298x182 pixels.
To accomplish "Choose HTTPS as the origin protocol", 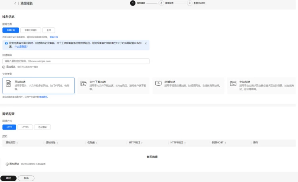I will pos(25,127).
